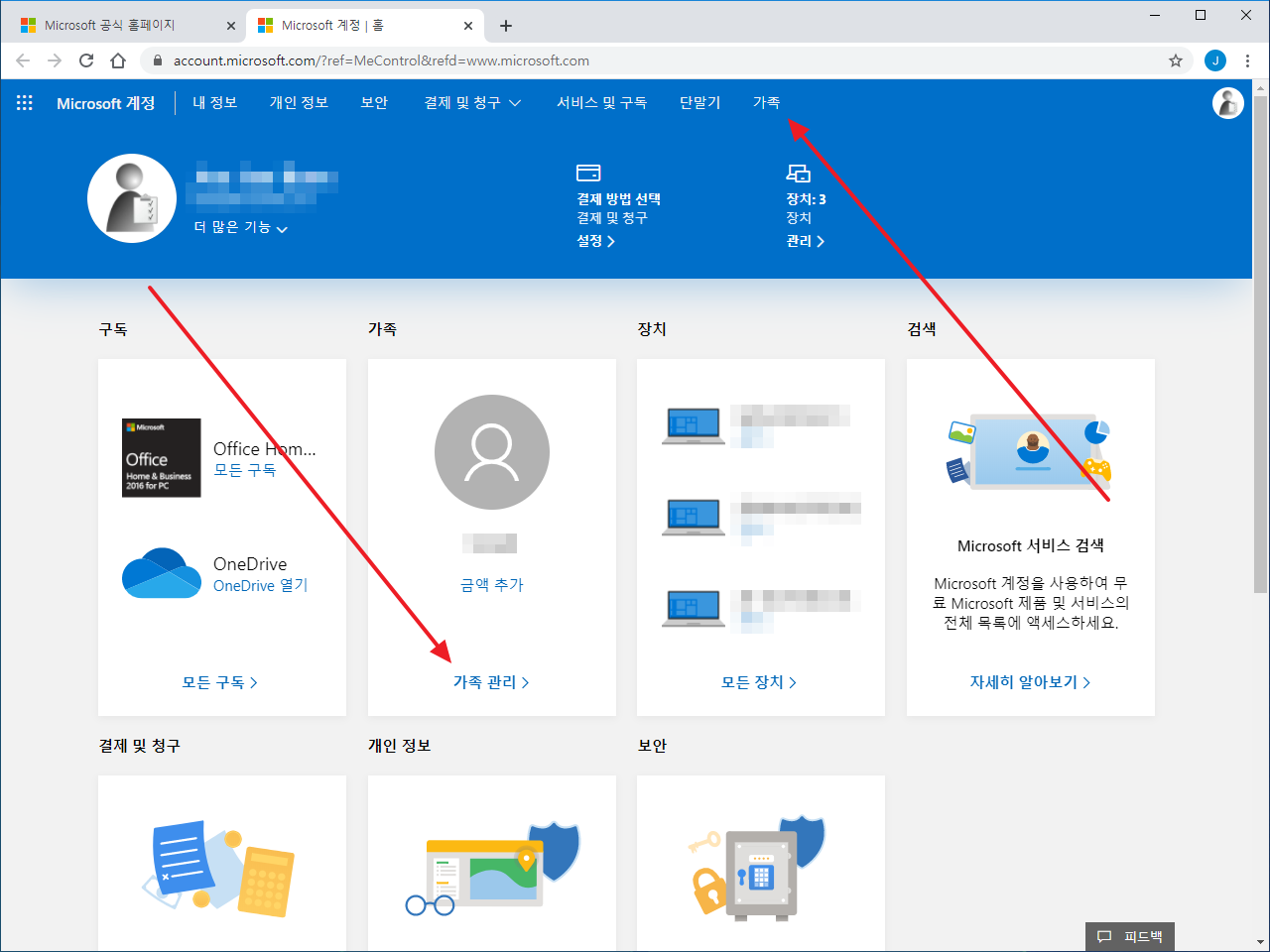The height and width of the screenshot is (952, 1270).
Task: Open the Chrome profile J button
Action: tap(1215, 60)
